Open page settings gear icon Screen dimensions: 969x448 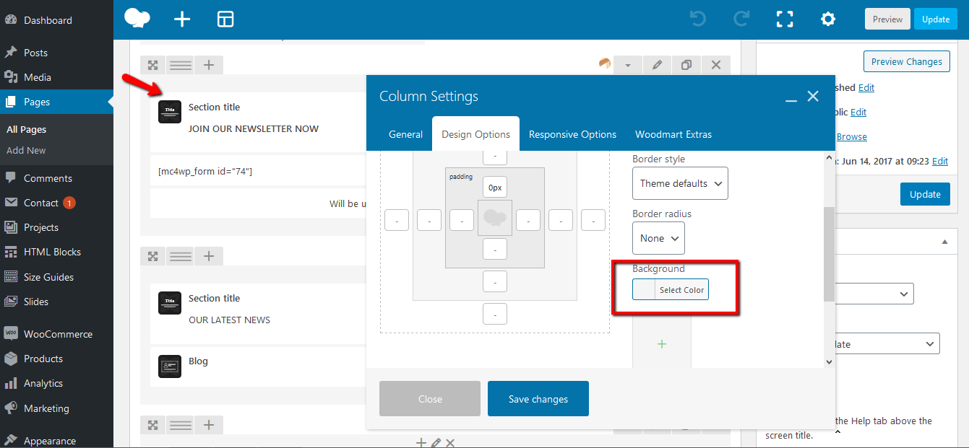pyautogui.click(x=828, y=19)
